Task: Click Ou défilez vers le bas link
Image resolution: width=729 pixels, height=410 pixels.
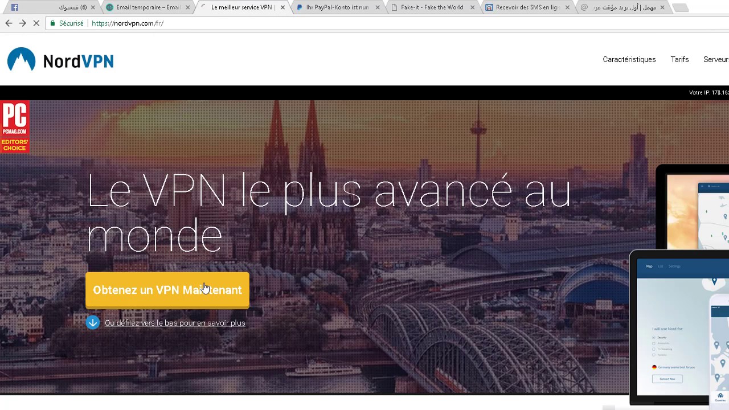Action: 175,323
